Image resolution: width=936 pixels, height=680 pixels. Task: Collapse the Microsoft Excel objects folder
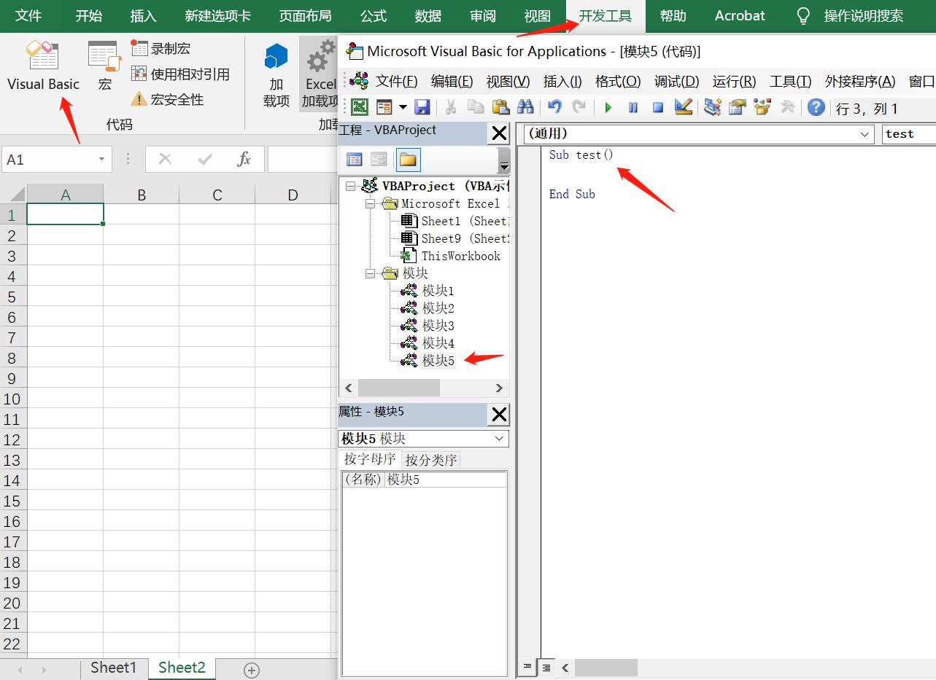point(370,204)
